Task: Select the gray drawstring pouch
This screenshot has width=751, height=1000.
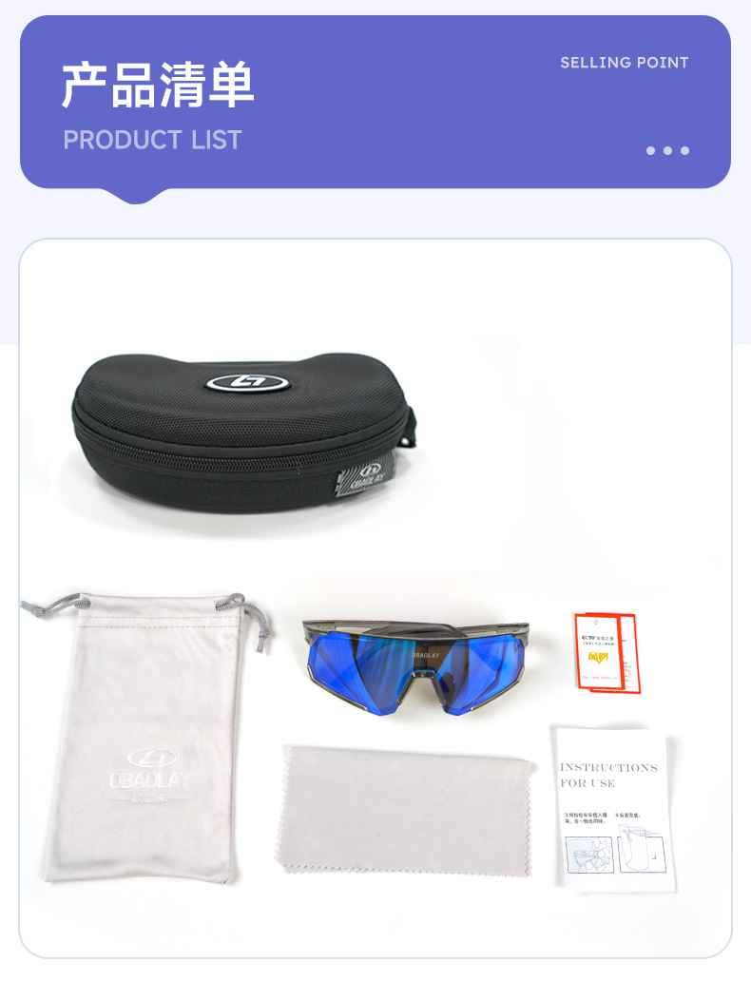Action: [148, 738]
